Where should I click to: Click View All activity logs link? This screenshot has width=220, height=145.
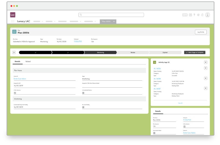pyautogui.click(x=180, y=103)
